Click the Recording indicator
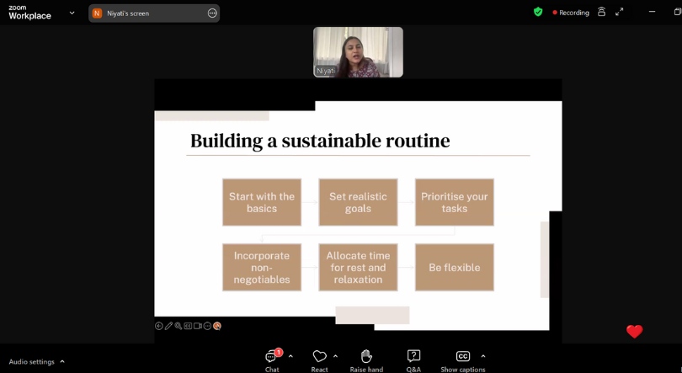682x373 pixels. tap(571, 13)
